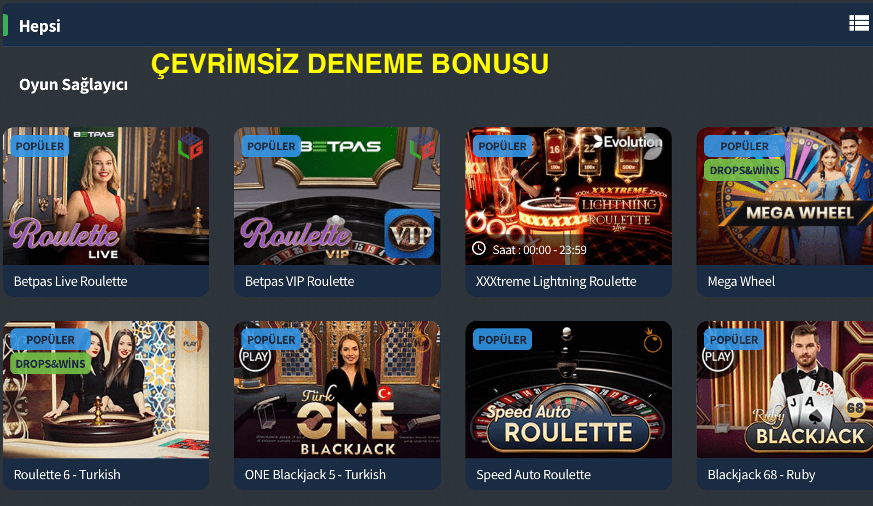Click DROPS&WINS badge on Mega Wheel
The width and height of the screenshot is (873, 506).
[744, 170]
